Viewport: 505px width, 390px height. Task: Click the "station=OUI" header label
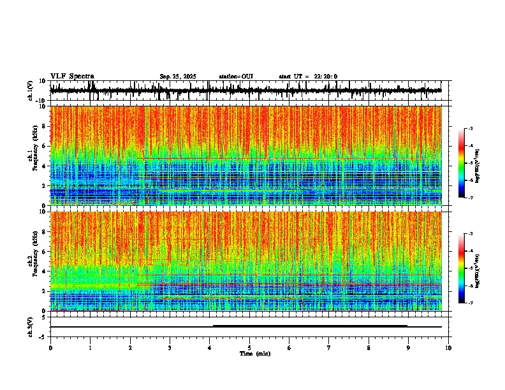pyautogui.click(x=236, y=76)
